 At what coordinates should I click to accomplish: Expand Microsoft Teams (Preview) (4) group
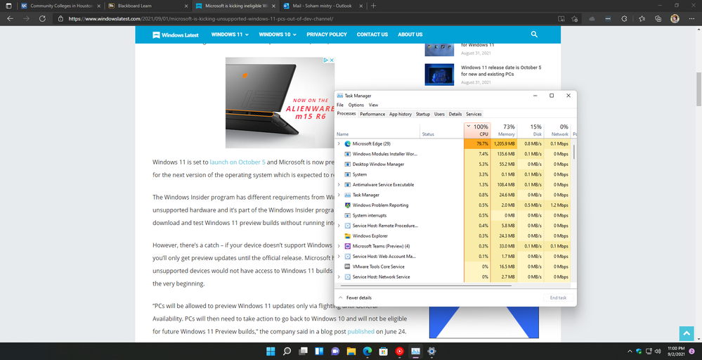pos(339,246)
